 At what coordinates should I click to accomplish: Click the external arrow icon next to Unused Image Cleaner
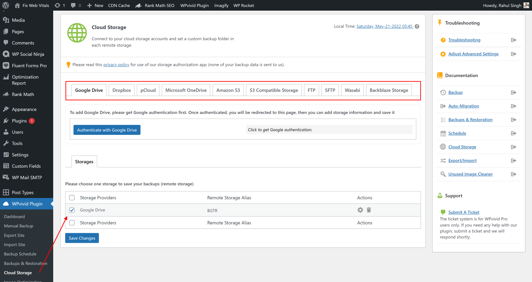coord(513,174)
